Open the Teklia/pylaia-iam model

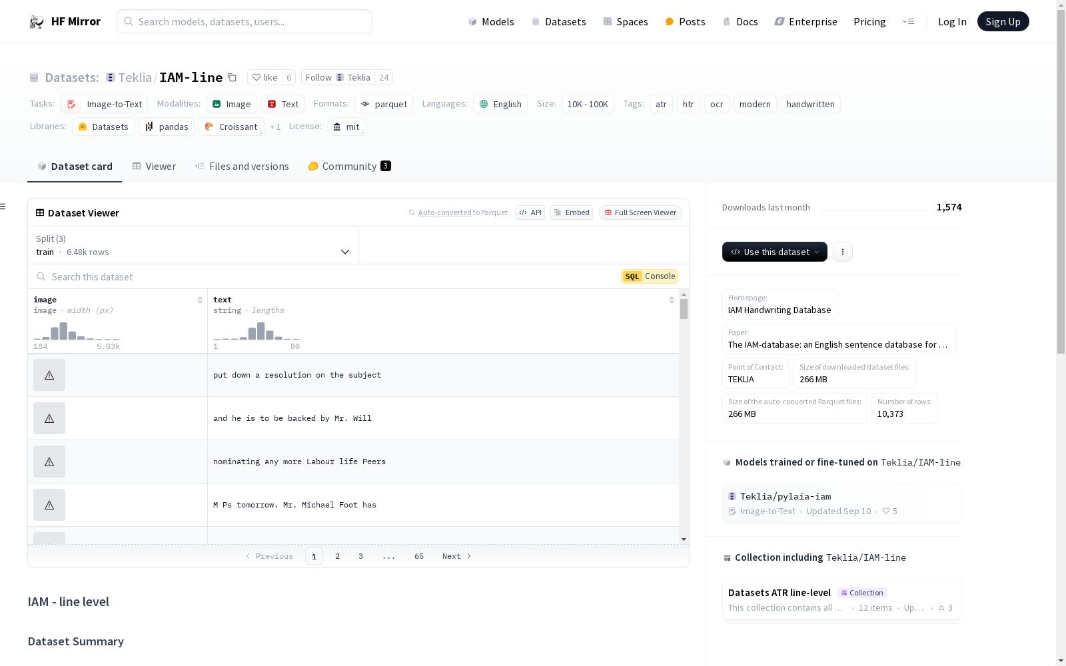coord(841,503)
